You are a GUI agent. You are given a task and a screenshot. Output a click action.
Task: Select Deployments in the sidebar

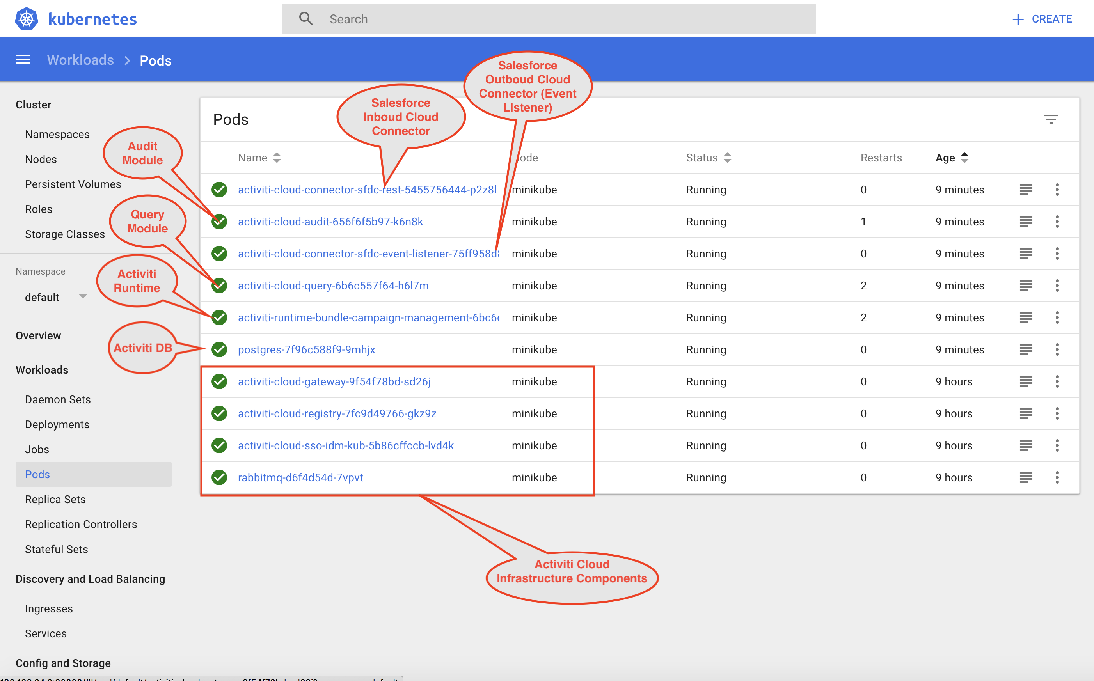(57, 424)
